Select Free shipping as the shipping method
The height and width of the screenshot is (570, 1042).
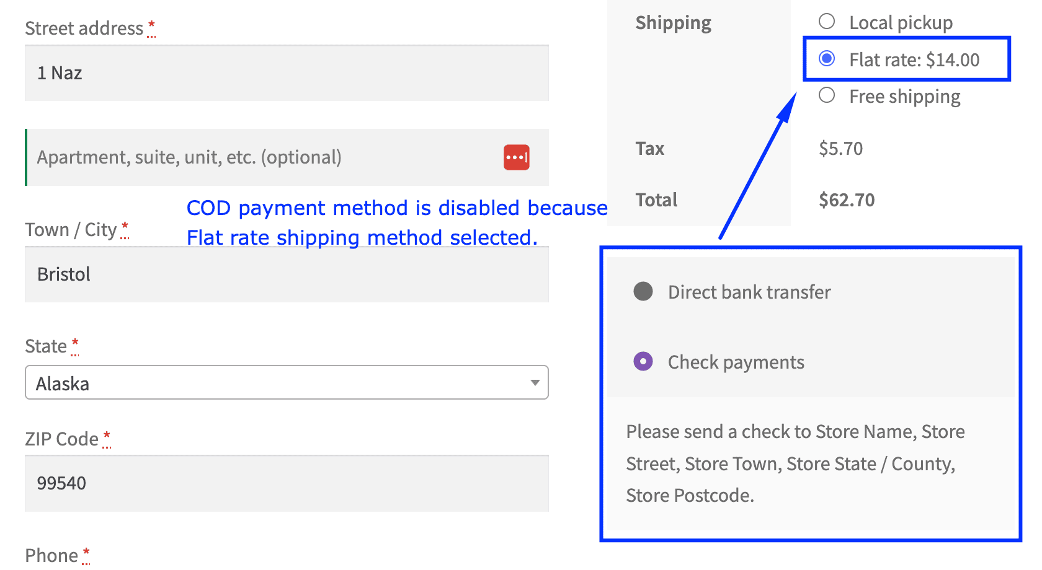827,95
